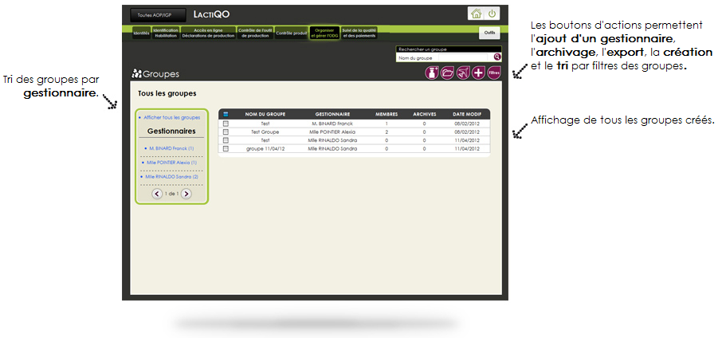Open the 'Toutes AOP/IGP' selector
The height and width of the screenshot is (338, 722).
(158, 15)
